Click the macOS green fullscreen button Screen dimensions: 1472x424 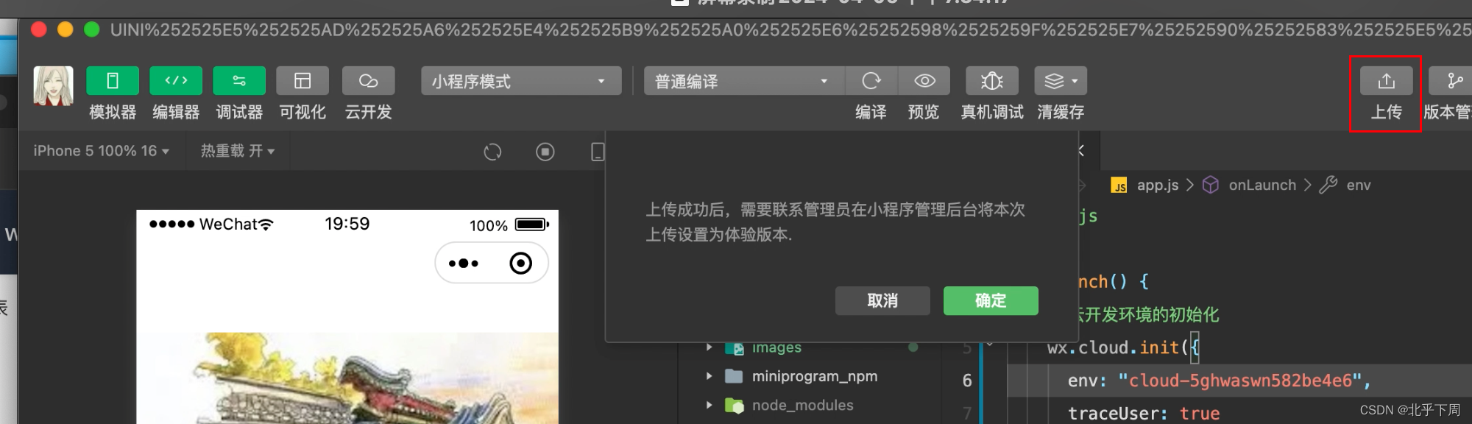click(92, 29)
